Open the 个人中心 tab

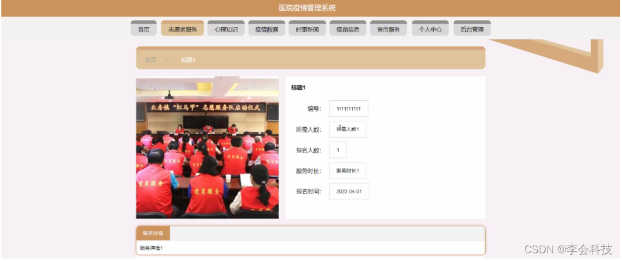(x=431, y=28)
